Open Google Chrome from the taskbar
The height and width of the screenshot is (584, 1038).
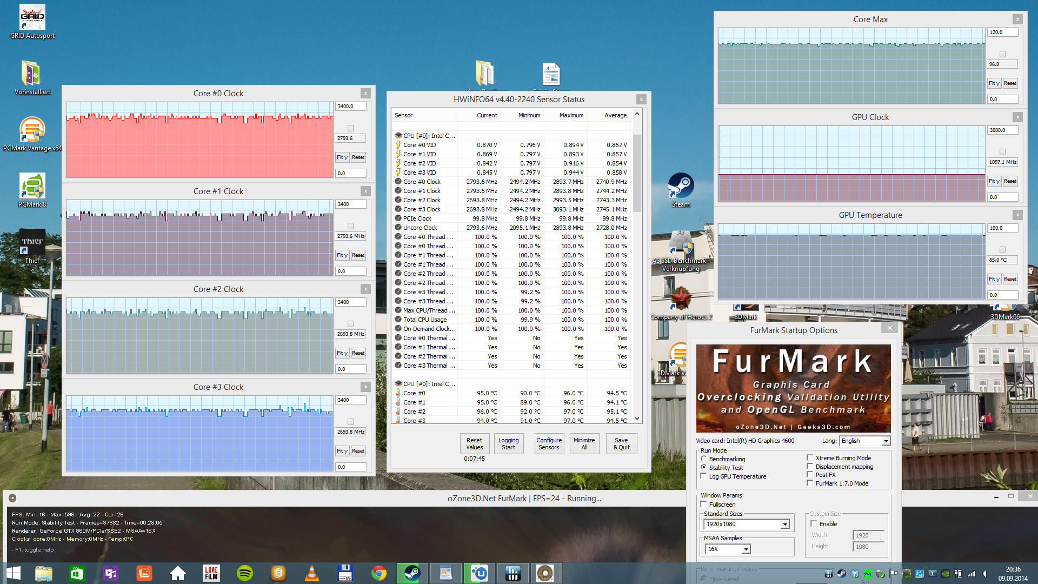point(379,573)
